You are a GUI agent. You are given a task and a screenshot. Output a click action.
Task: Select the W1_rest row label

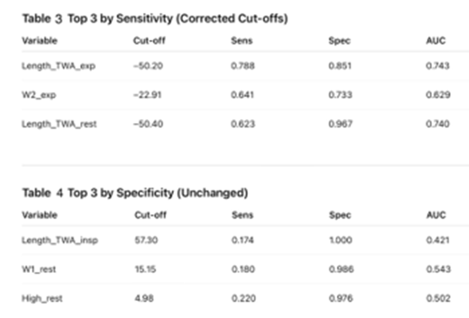(x=39, y=269)
